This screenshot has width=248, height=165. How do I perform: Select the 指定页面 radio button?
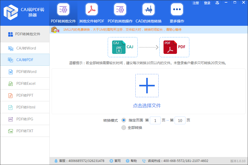click(124, 120)
